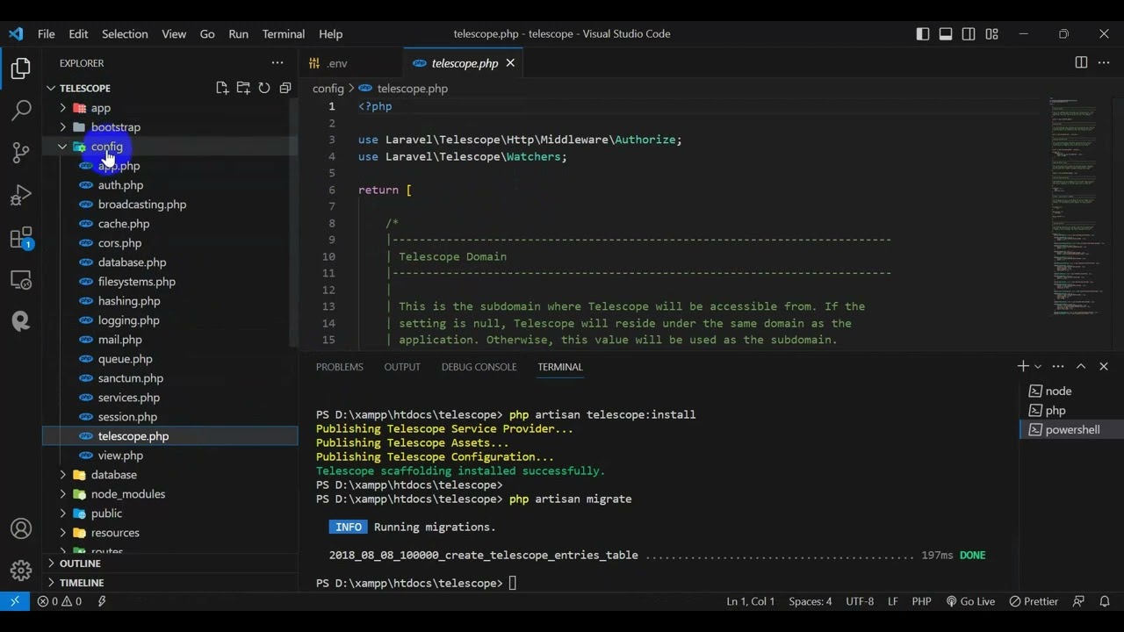Toggle primary side bar layout button

click(x=923, y=33)
